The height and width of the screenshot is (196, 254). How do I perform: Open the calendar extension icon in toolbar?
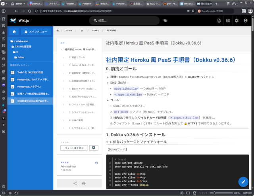coord(244,11)
